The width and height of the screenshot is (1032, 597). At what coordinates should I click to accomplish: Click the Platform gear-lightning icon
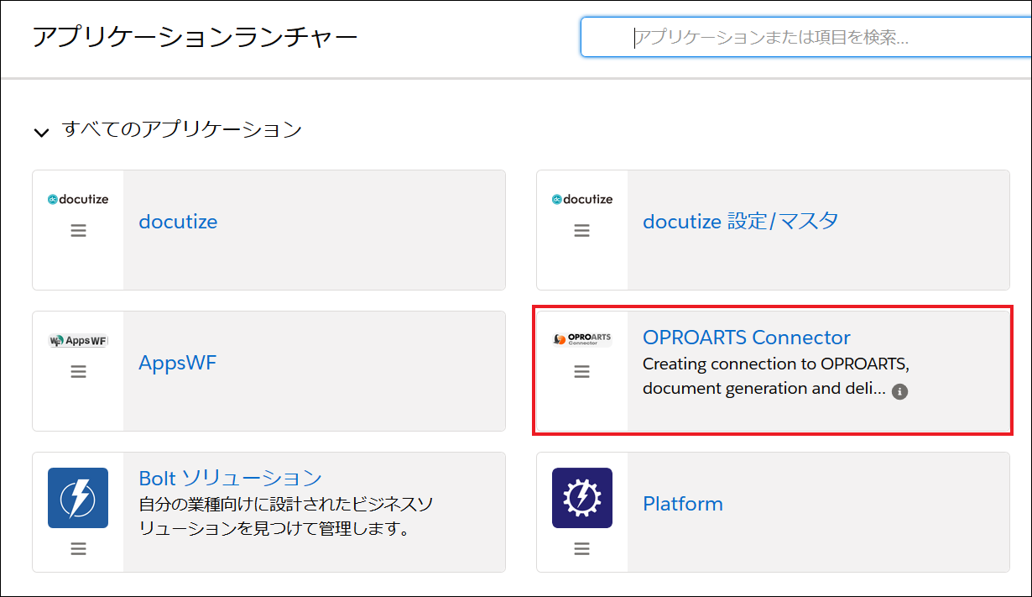(582, 498)
